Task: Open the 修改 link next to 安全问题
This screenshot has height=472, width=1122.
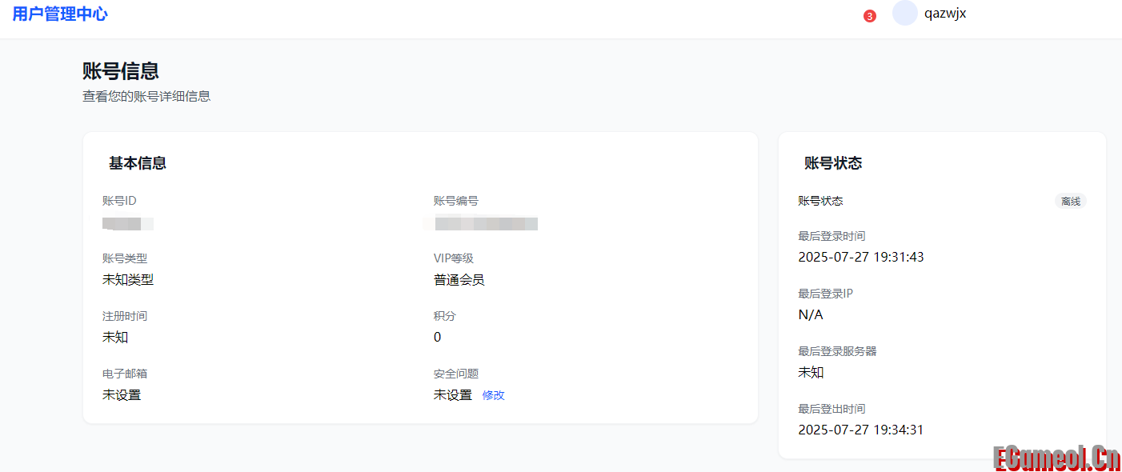Action: click(494, 394)
